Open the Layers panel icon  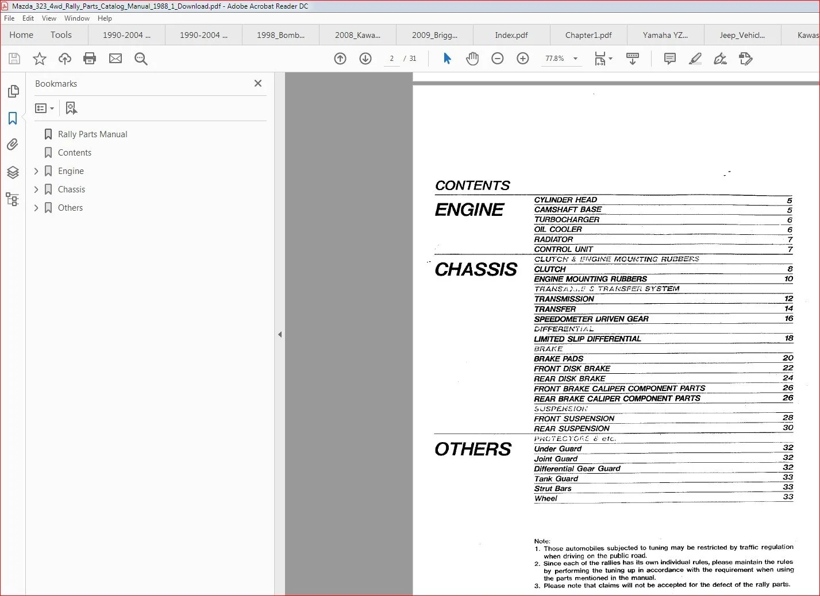pyautogui.click(x=13, y=172)
